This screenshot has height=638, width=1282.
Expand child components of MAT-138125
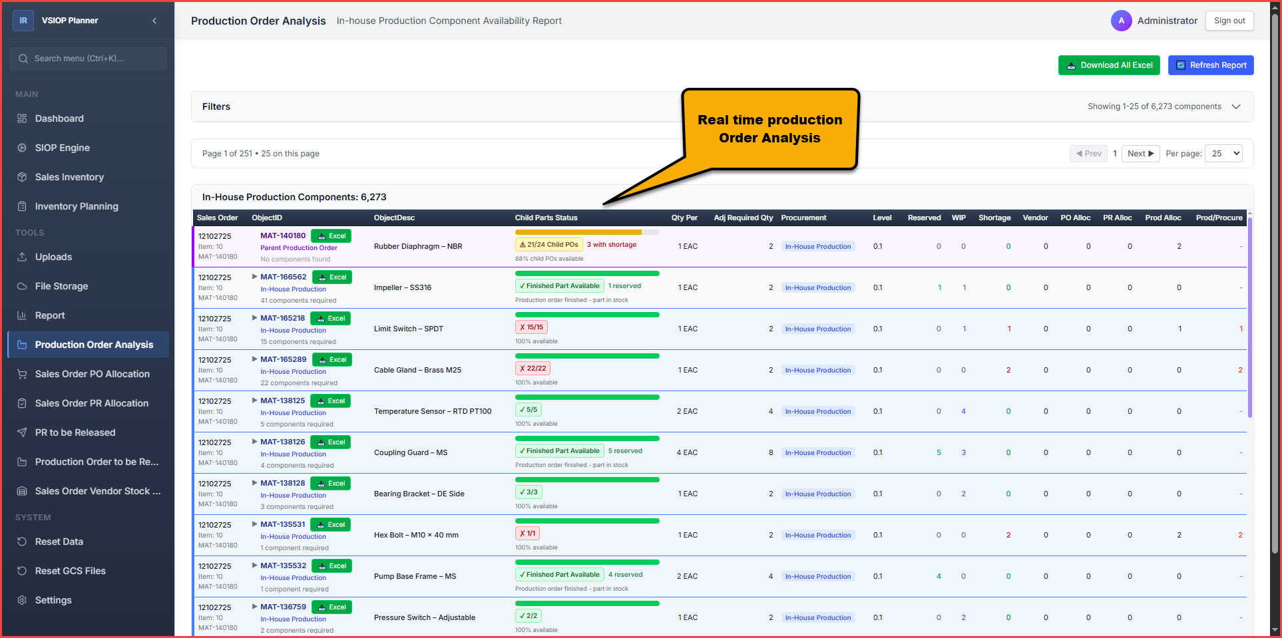click(254, 400)
